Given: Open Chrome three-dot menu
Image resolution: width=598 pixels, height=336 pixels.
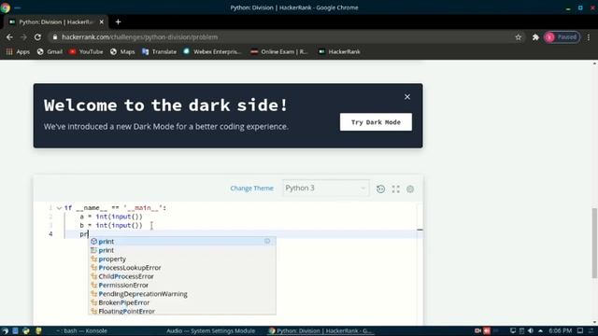Looking at the screenshot, I should (589, 37).
